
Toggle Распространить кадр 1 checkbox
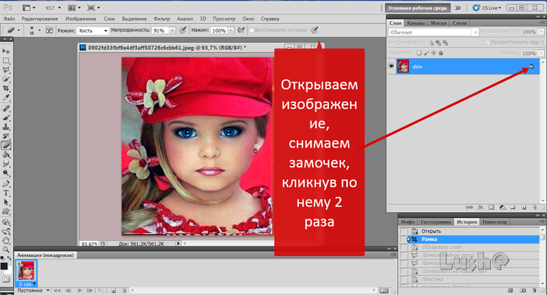(x=488, y=42)
